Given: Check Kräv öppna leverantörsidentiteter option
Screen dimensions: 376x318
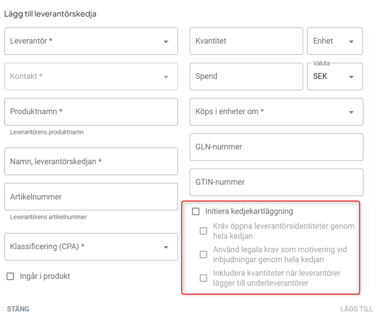Looking at the screenshot, I should pos(204,231).
